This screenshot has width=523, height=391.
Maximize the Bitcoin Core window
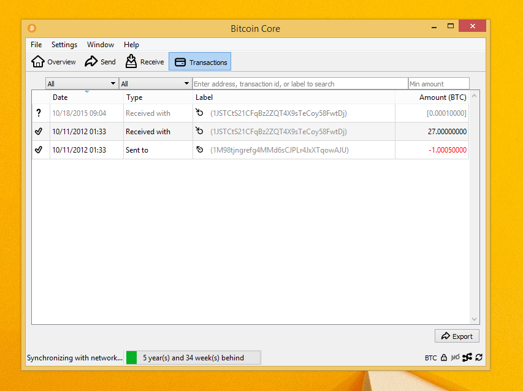451,26
